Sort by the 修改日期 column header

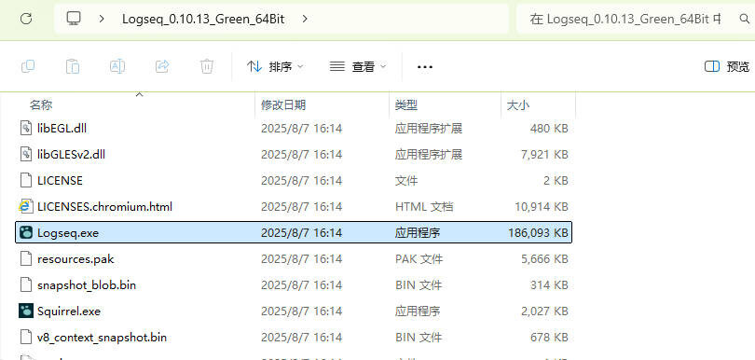tap(283, 104)
